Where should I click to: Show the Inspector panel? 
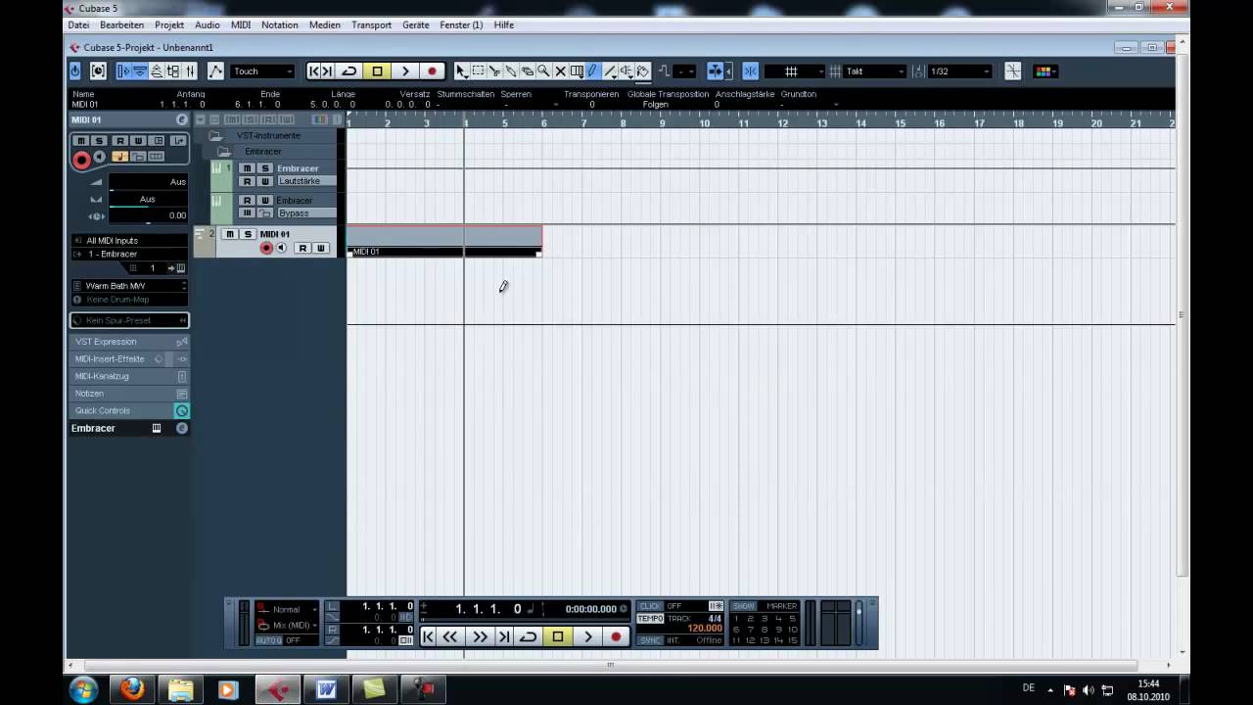[x=123, y=70]
